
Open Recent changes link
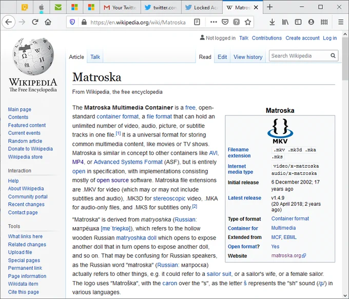(26, 205)
